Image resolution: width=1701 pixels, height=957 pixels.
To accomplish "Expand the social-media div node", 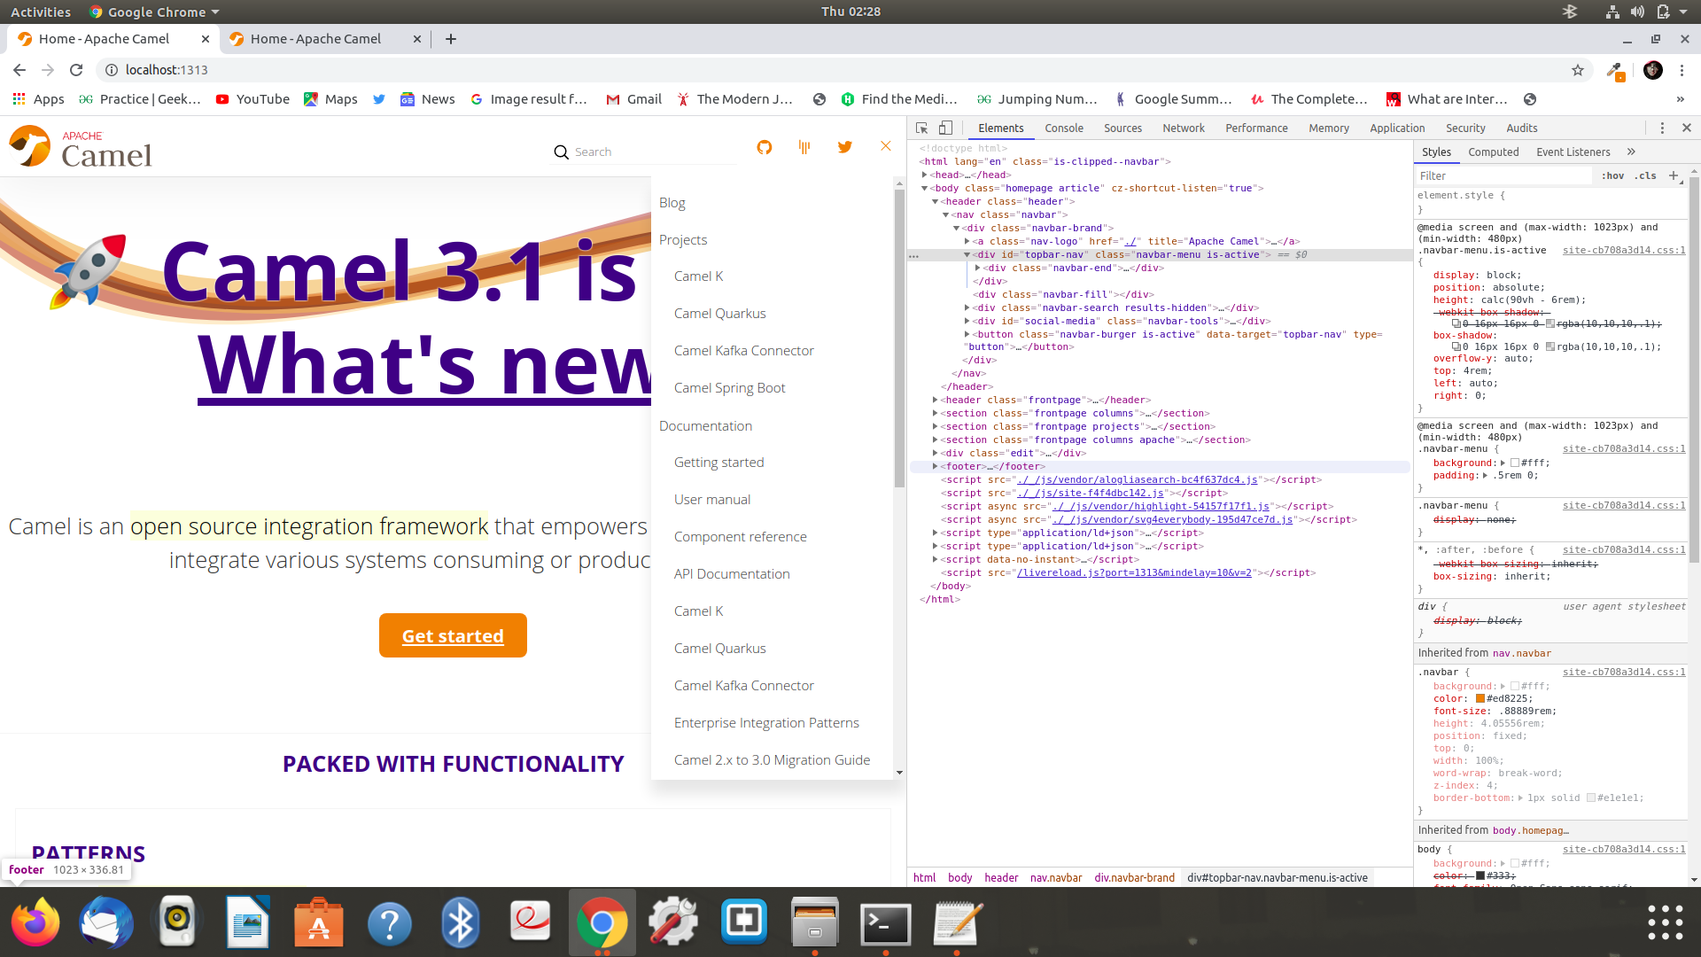I will point(967,322).
